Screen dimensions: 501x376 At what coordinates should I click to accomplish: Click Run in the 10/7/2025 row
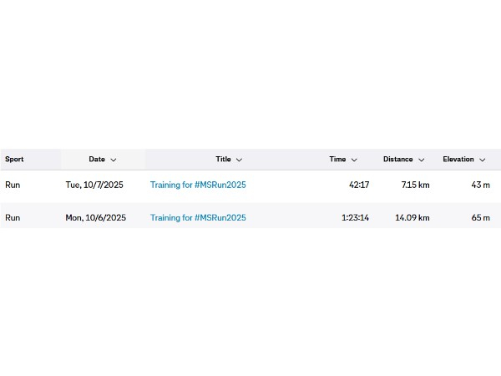(13, 185)
